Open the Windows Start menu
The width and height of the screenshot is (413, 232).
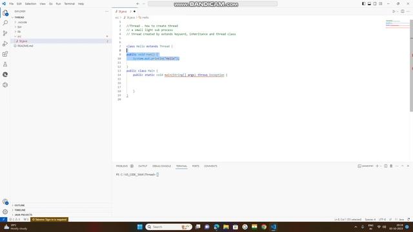click(x=140, y=227)
